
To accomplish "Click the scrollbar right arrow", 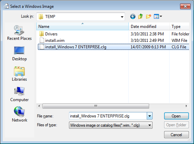I will click(186, 106).
